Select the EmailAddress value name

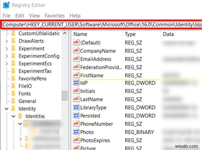(x=96, y=59)
